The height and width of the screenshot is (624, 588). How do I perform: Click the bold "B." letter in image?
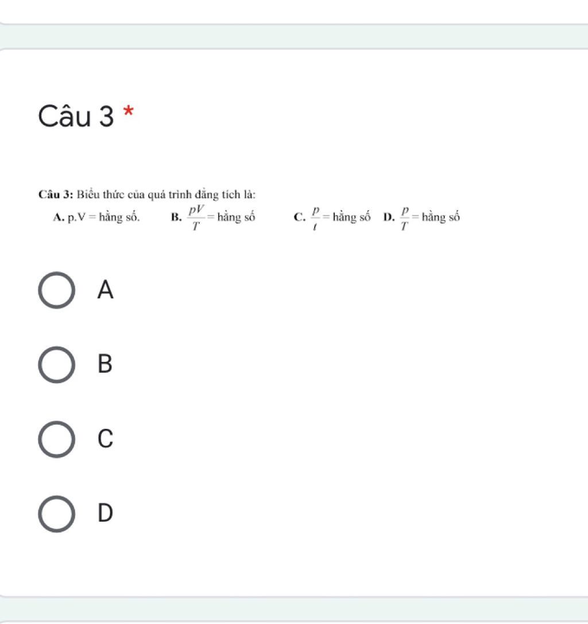pos(176,217)
